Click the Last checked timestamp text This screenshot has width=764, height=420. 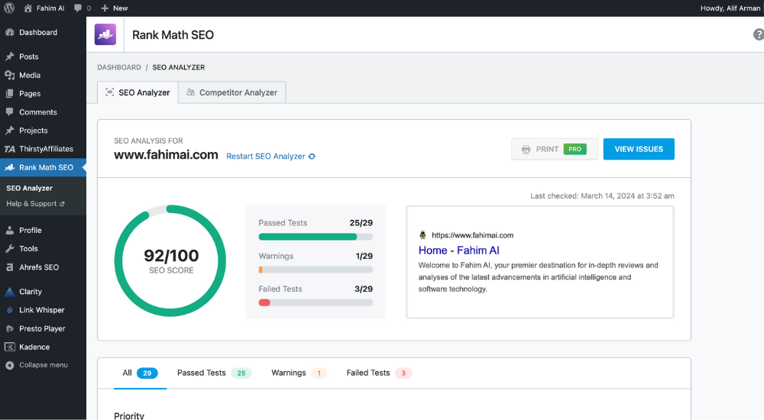point(602,195)
